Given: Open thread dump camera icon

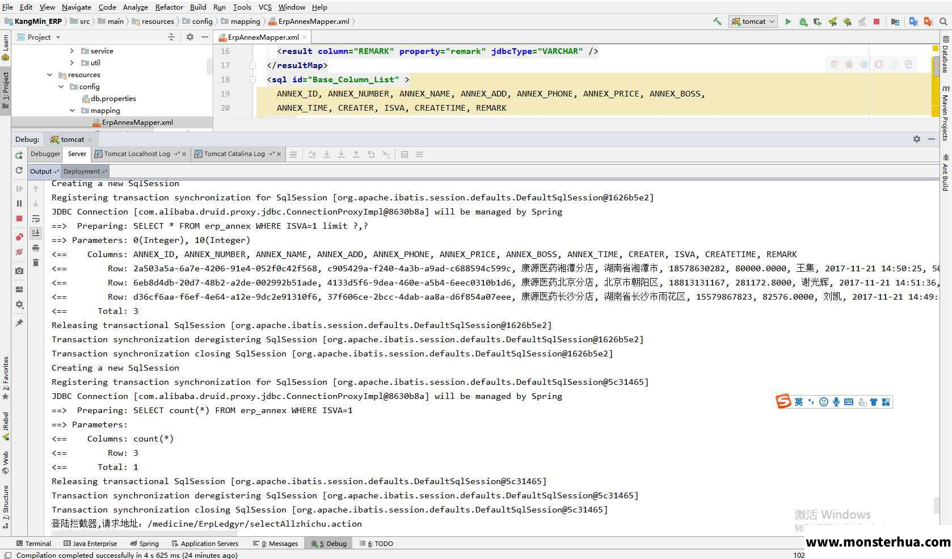Looking at the screenshot, I should pyautogui.click(x=19, y=271).
